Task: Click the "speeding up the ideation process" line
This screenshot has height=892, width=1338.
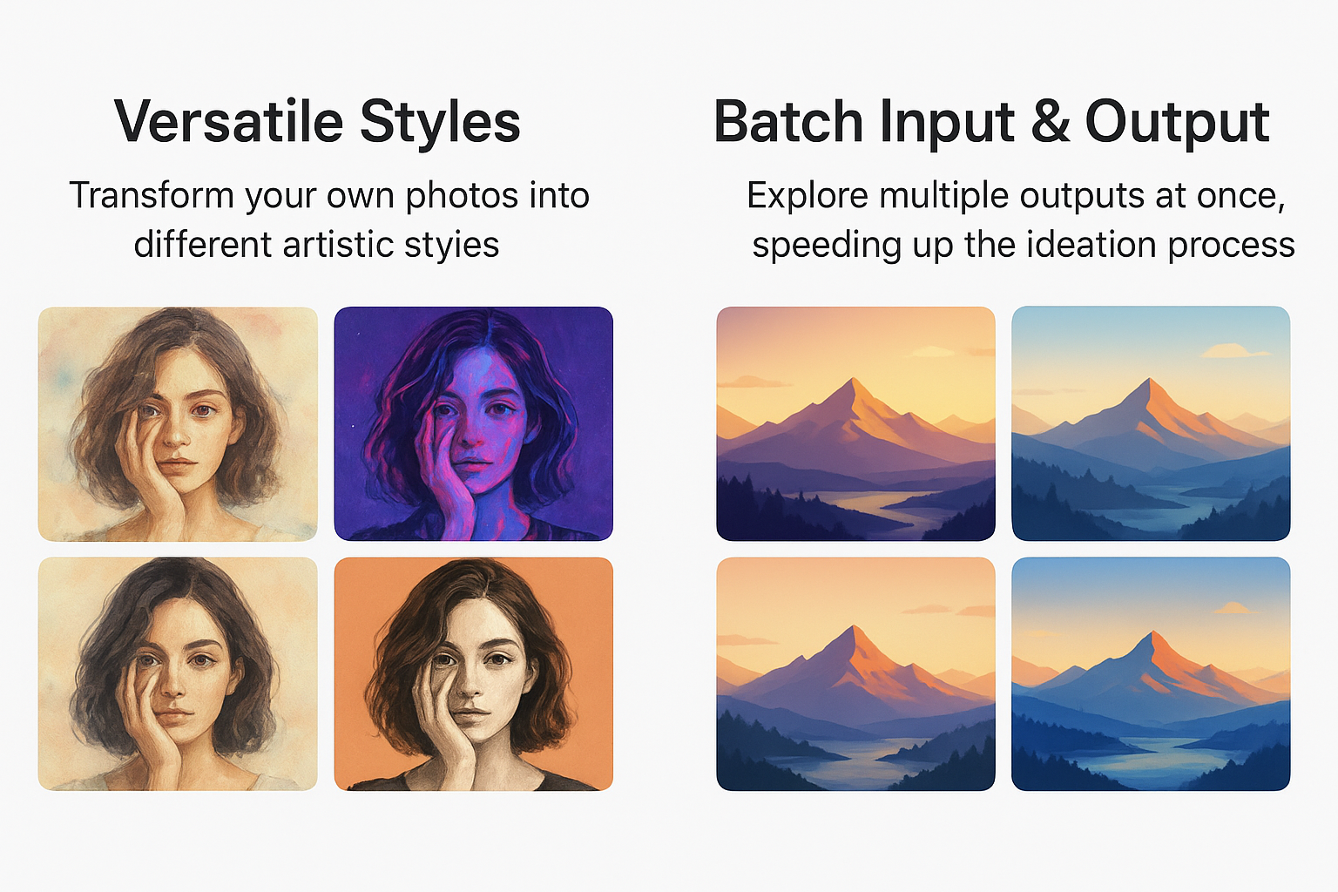Action: [x=1024, y=245]
